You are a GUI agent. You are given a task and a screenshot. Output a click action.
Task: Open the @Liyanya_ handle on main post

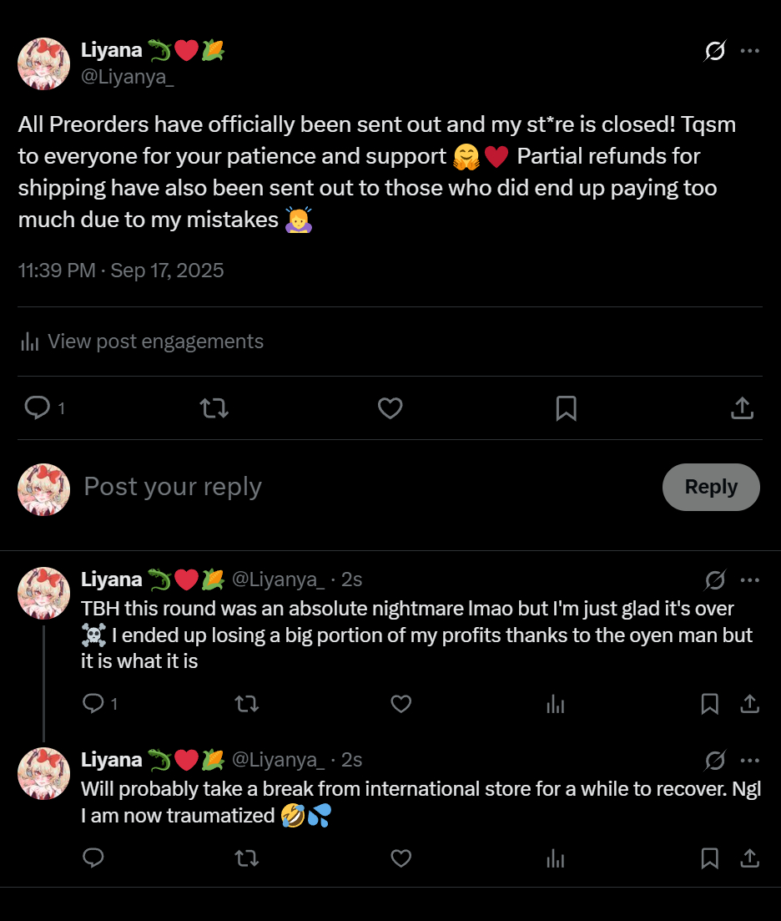pos(128,78)
